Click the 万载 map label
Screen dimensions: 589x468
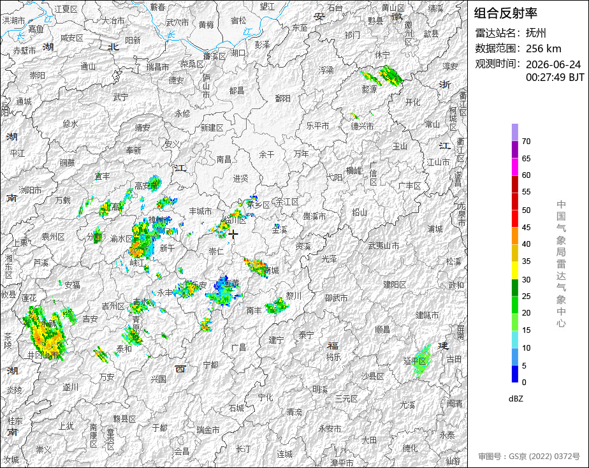click(x=63, y=200)
